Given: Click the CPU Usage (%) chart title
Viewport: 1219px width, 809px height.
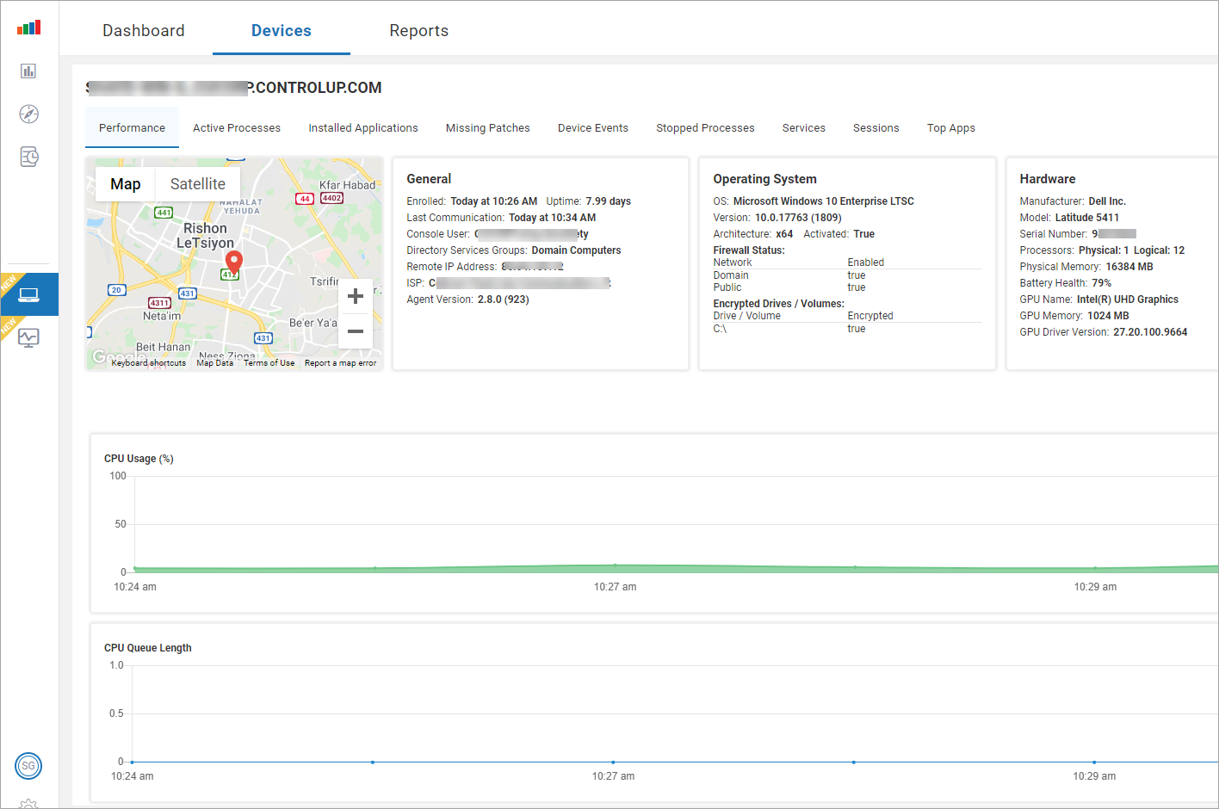Looking at the screenshot, I should coord(139,459).
